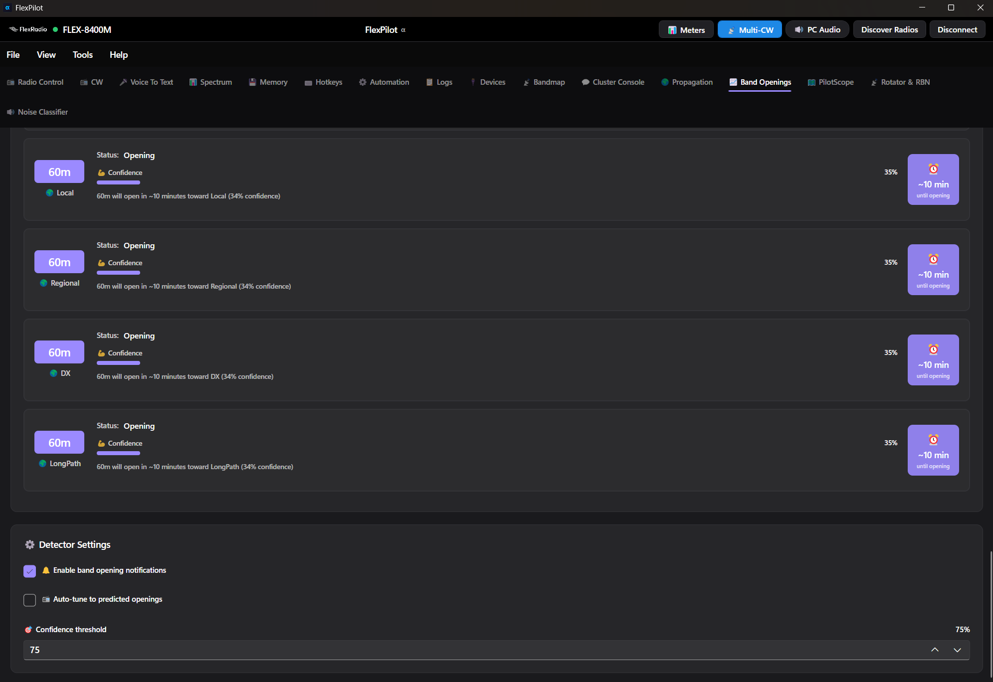
Task: Click the Noise Classifier speaker icon
Action: [x=10, y=112]
